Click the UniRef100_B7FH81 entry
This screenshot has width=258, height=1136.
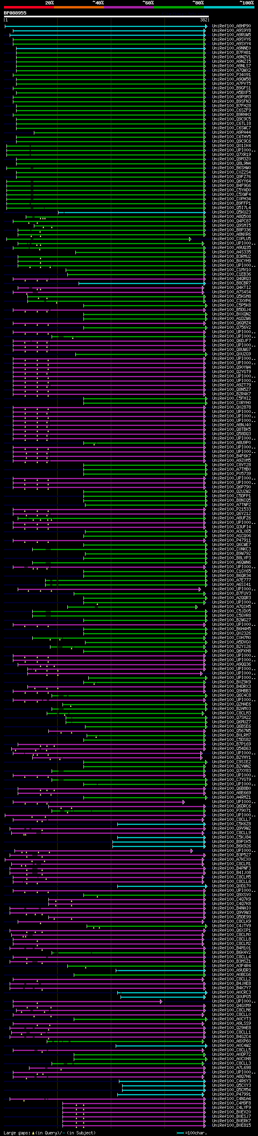pos(231,52)
